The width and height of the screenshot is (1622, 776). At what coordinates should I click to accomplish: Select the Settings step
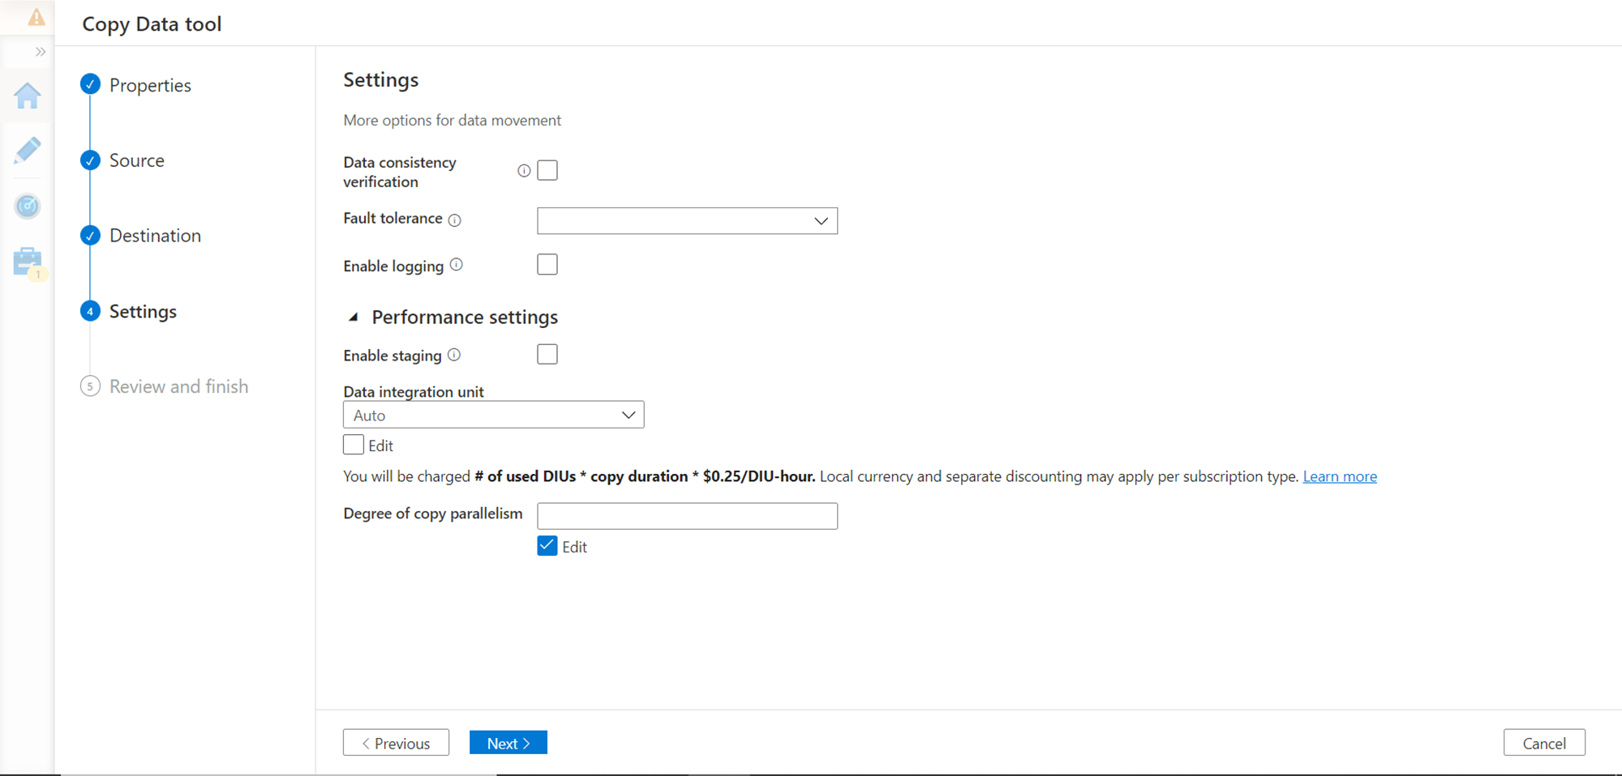coord(143,312)
